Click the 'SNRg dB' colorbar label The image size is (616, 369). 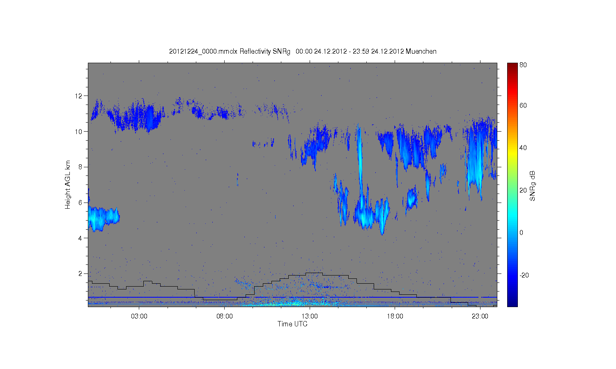(533, 185)
